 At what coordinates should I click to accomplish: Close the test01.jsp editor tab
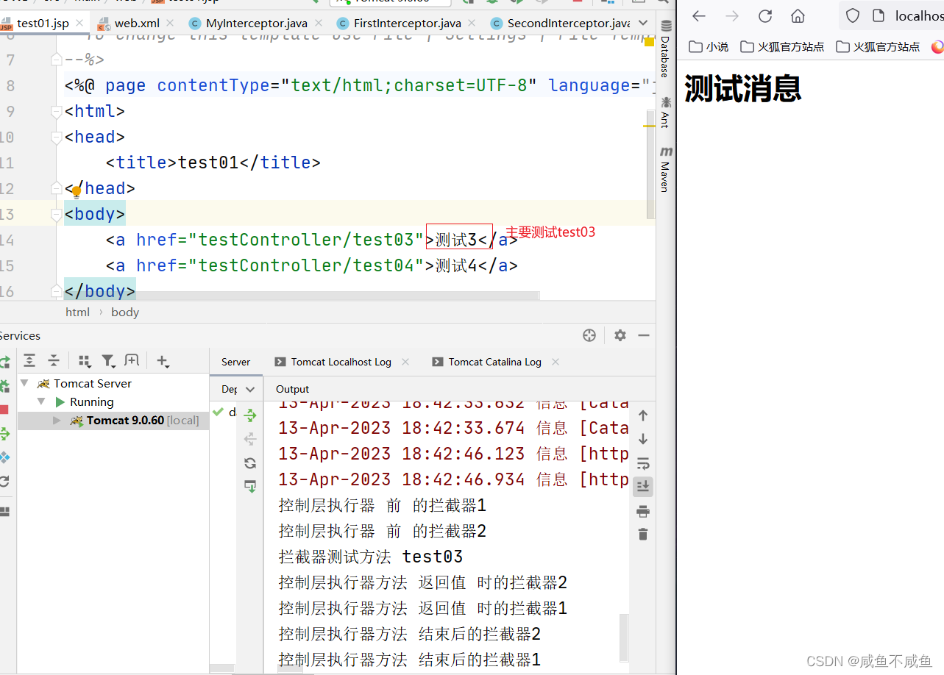[x=80, y=23]
